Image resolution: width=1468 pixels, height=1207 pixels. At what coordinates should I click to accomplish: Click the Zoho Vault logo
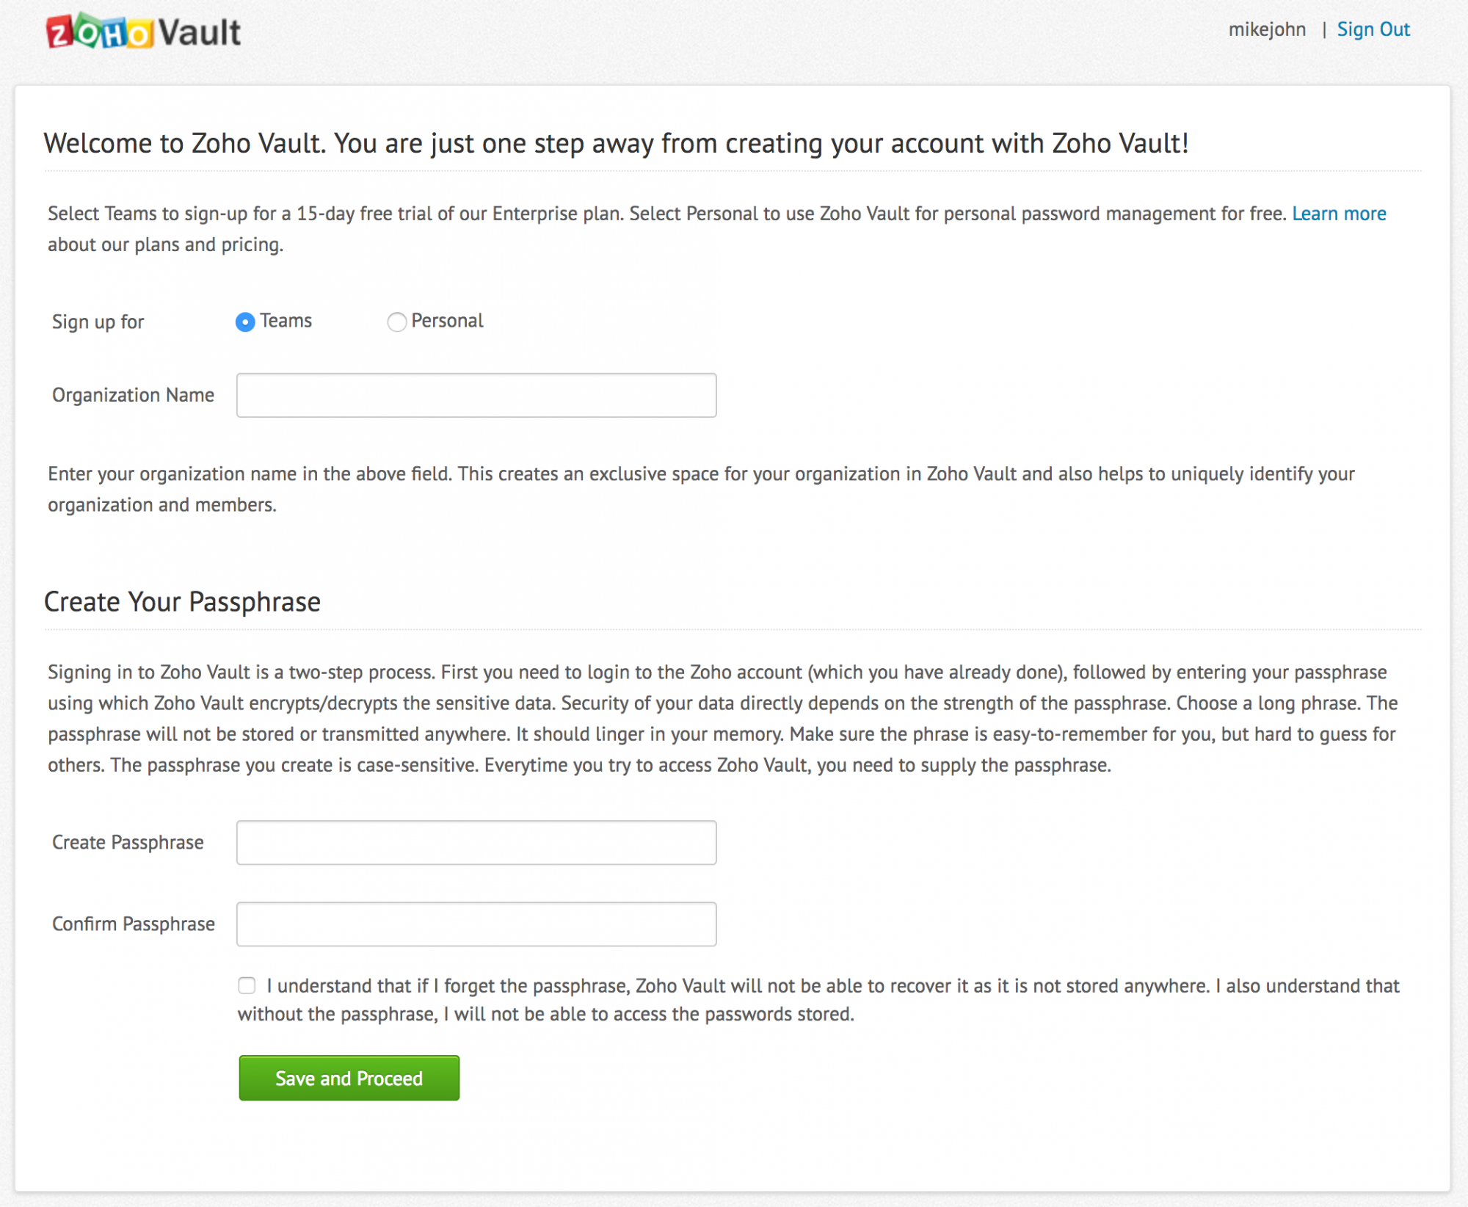click(x=144, y=32)
